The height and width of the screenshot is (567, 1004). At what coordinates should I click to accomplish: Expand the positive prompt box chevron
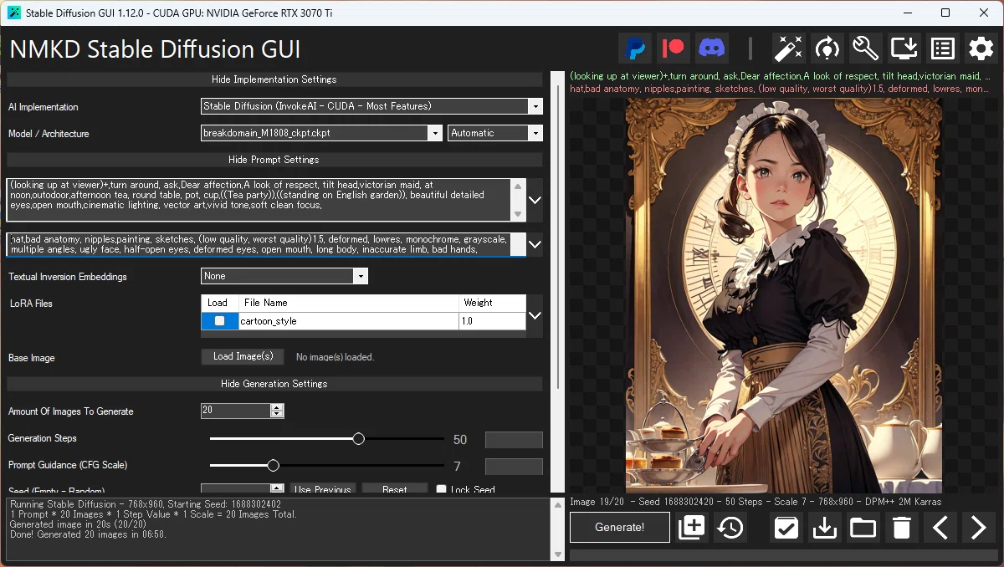[x=535, y=200]
